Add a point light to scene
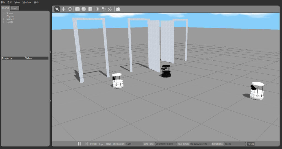This screenshot has width=282, height=149. 97,9
